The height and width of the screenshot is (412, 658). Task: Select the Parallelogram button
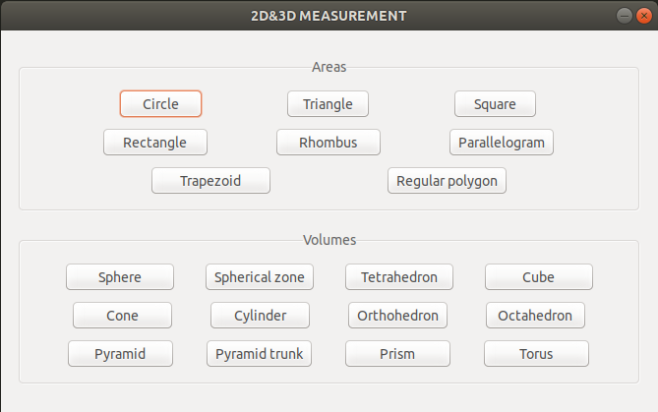click(502, 143)
